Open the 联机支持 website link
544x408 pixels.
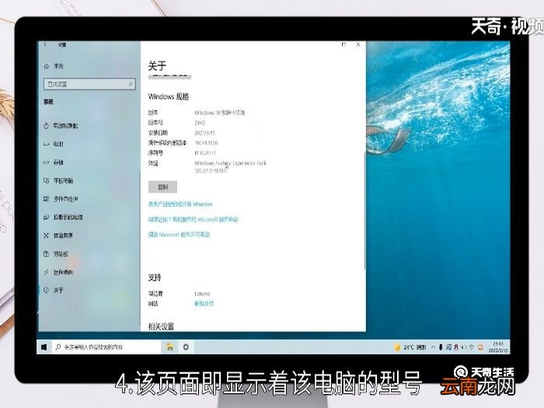[204, 304]
